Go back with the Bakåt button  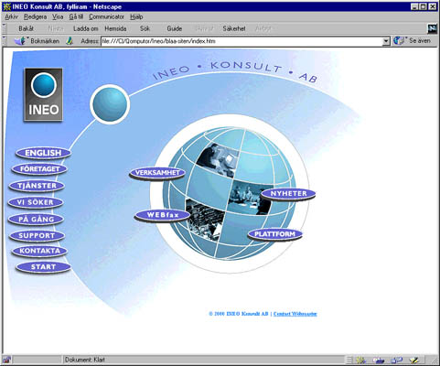26,28
